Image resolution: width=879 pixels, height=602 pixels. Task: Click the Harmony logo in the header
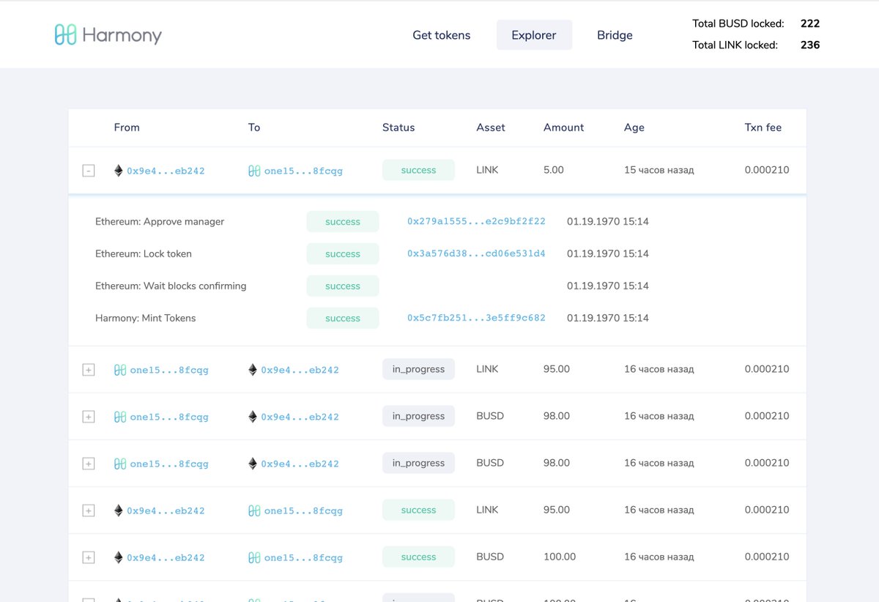tap(108, 34)
